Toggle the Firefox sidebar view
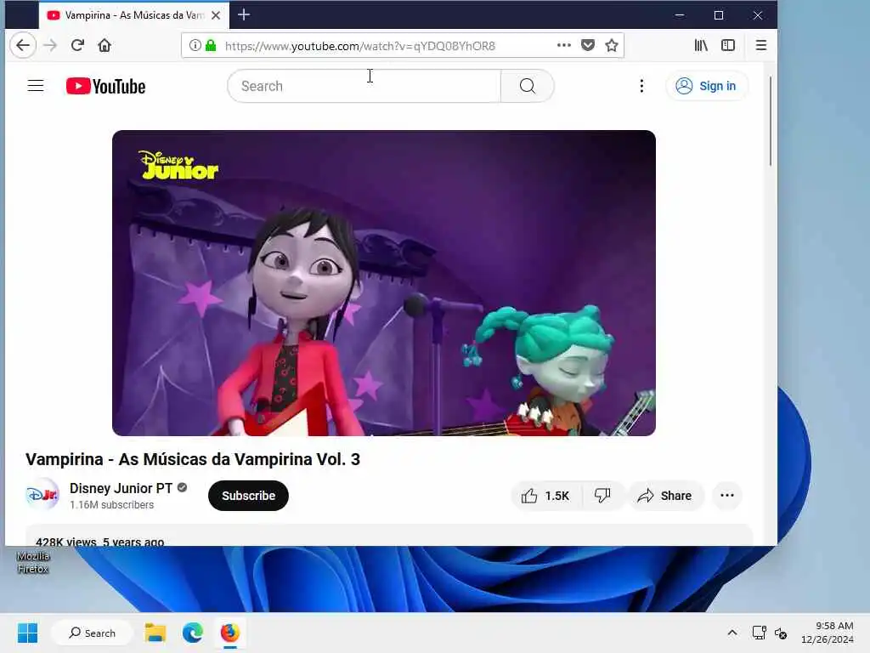This screenshot has height=653, width=870. click(x=728, y=46)
